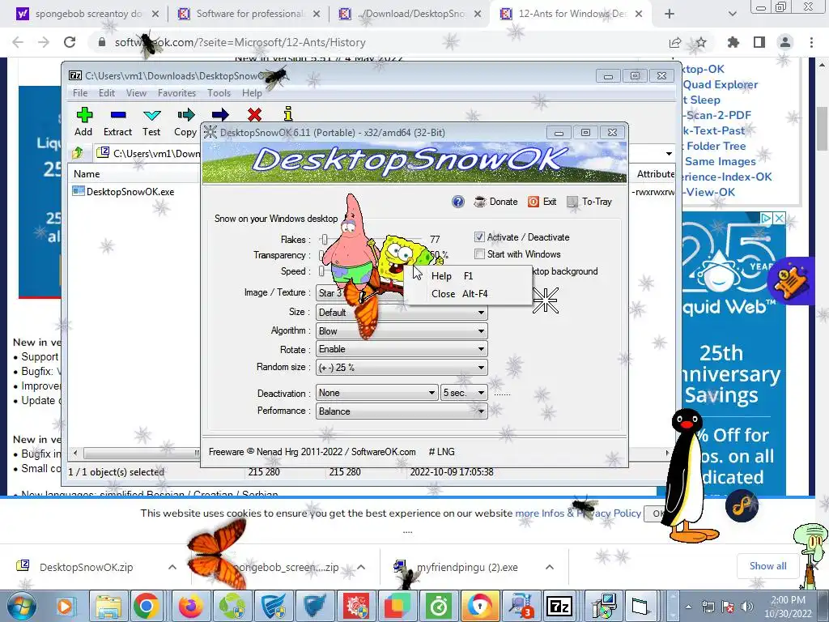The width and height of the screenshot is (829, 622).
Task: Click the taskbar clock 2:00 PM
Action: (788, 607)
